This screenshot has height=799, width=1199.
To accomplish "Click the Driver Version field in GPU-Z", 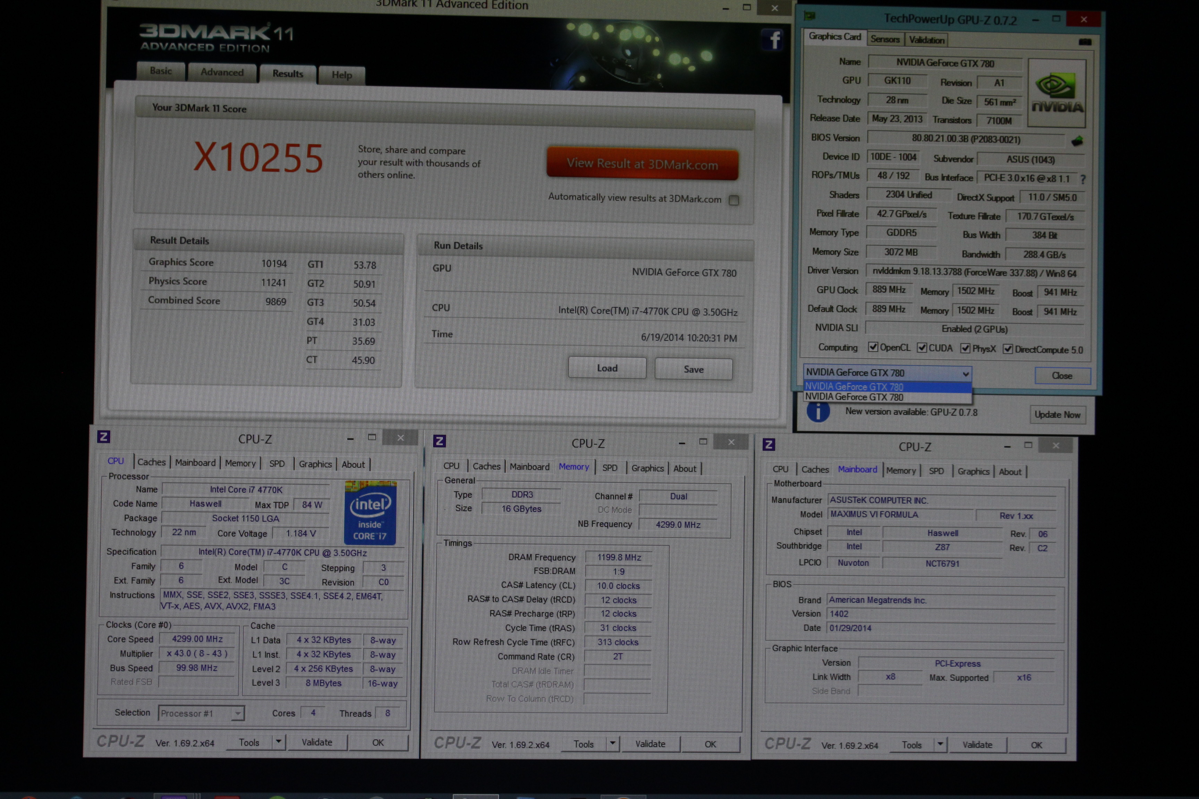I will click(975, 273).
